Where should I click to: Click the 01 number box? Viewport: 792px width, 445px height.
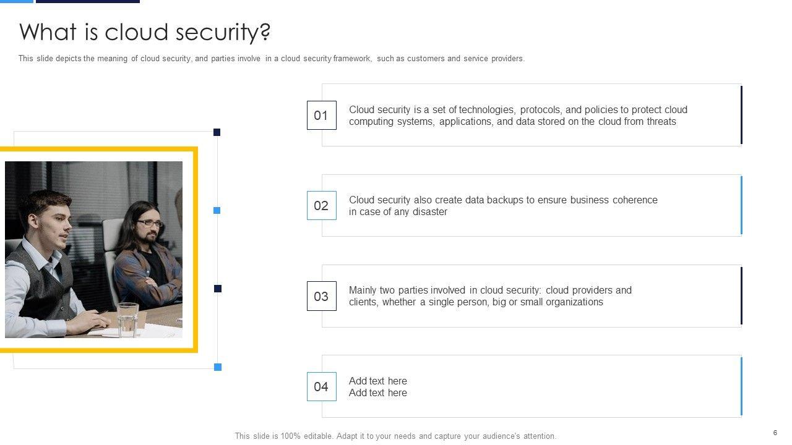321,115
